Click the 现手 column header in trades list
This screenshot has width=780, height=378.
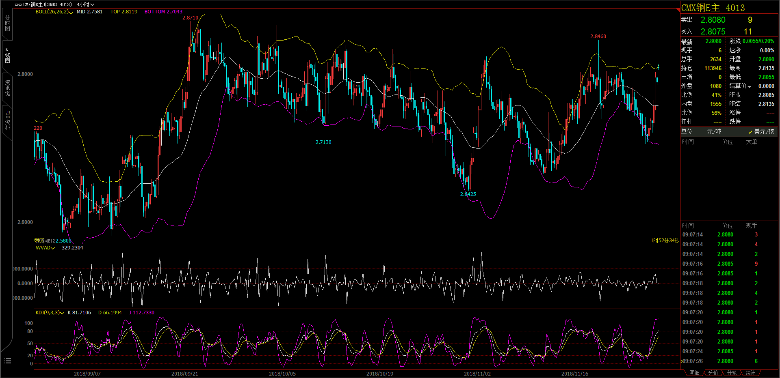click(x=752, y=226)
